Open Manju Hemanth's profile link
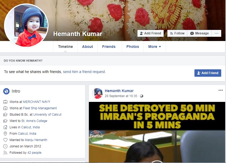226x163 pixels. 36,140
